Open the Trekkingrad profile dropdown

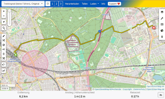[23, 4]
